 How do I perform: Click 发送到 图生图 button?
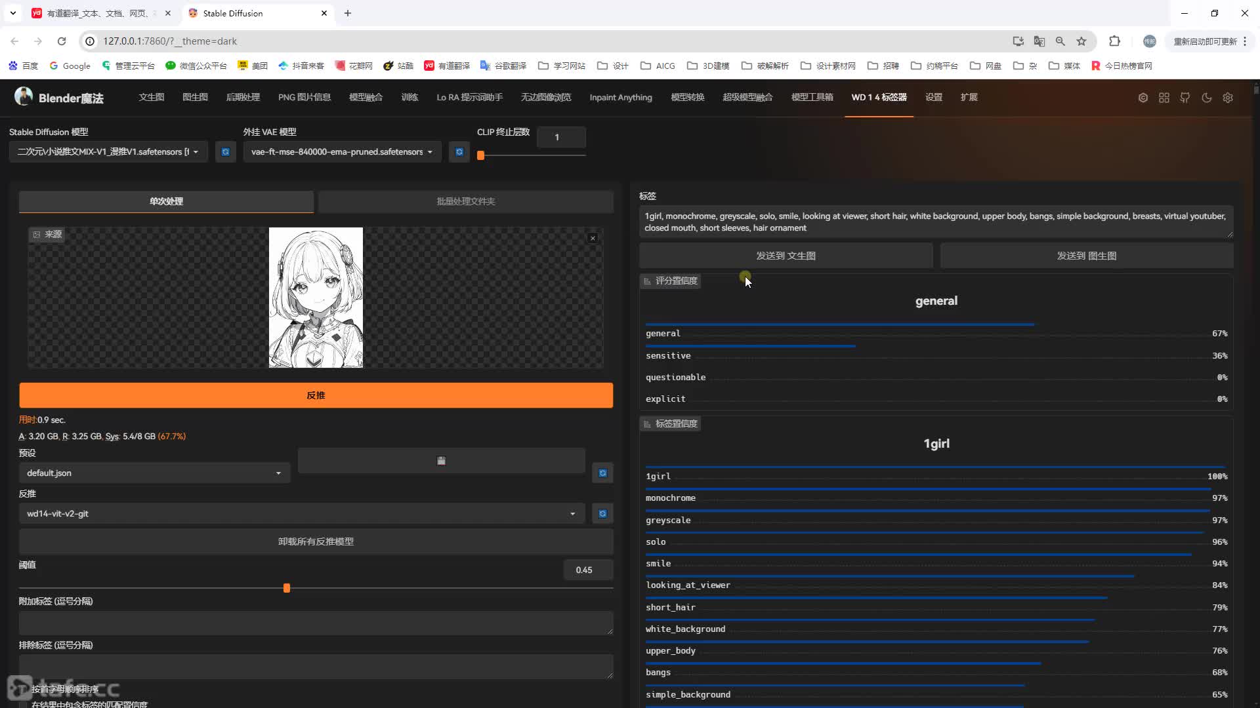[x=1087, y=256]
